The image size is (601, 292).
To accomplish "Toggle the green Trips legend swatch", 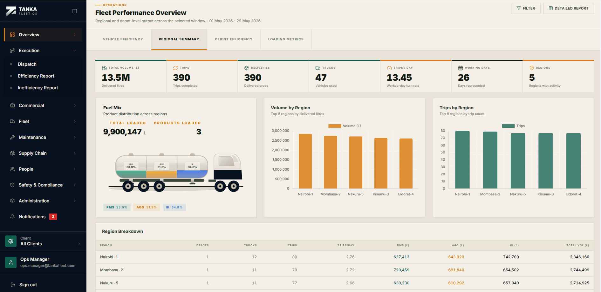I will coord(508,126).
